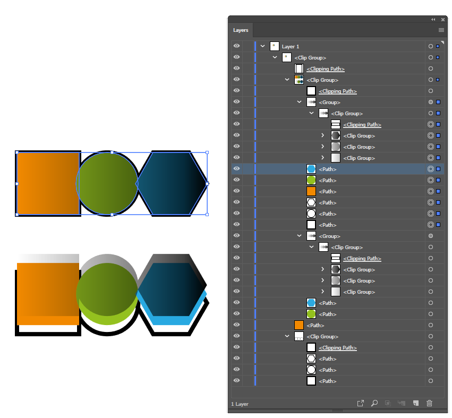This screenshot has height=418, width=452.
Task: Collapse the Clip Group with multicolor thumbnail
Action: [287, 80]
